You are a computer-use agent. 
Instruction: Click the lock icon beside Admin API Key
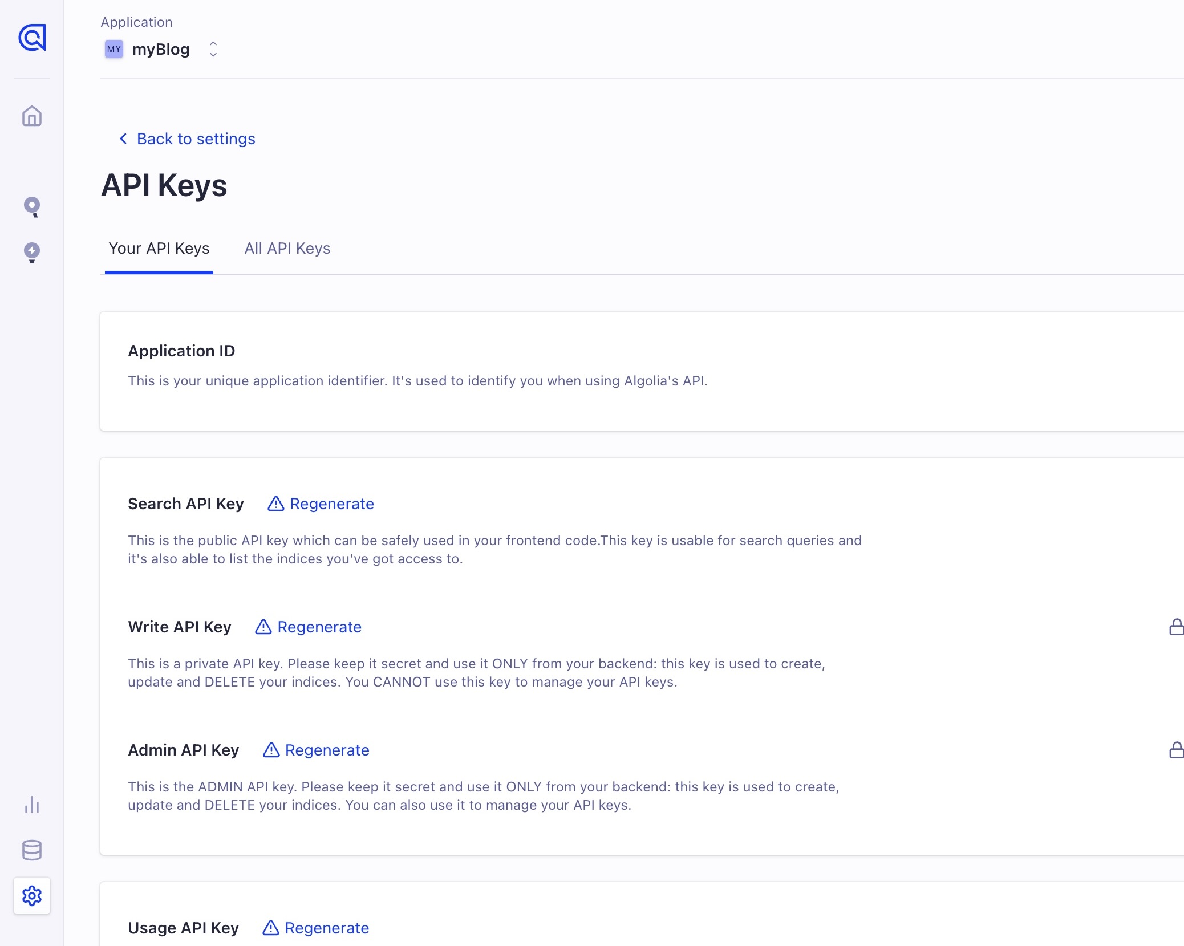tap(1176, 750)
